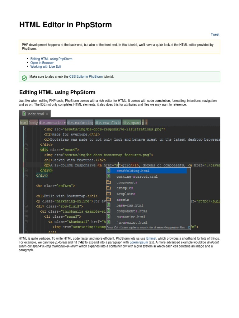Select the index.html editor tab
The width and height of the screenshot is (239, 318).
tap(35, 114)
